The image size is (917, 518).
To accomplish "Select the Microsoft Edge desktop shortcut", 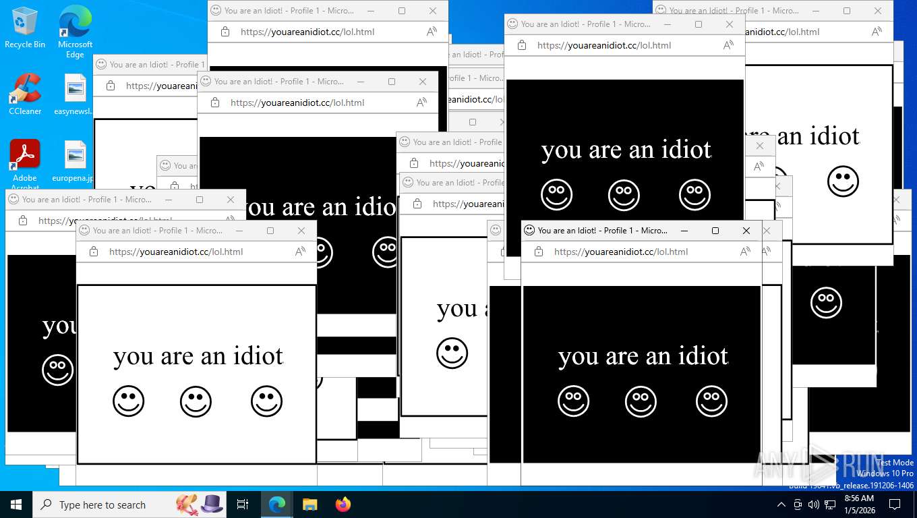I will [75, 32].
